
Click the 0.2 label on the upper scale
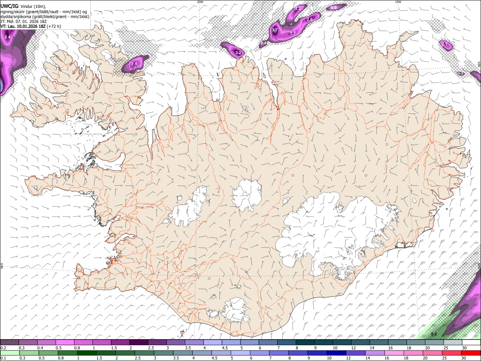[x=3, y=348]
